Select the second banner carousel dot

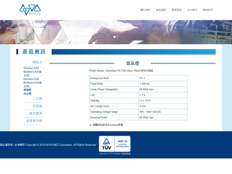pos(117,37)
